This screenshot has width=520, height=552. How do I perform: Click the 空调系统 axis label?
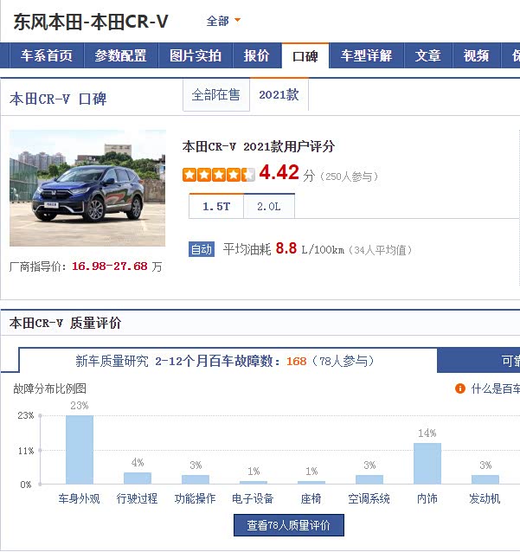[x=369, y=498]
